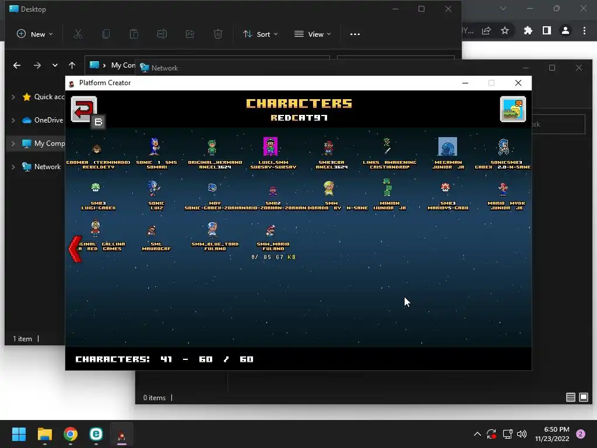The height and width of the screenshot is (448, 597).
Task: Click the Back arrow in Desktop Explorer navigation
Action: click(17, 65)
